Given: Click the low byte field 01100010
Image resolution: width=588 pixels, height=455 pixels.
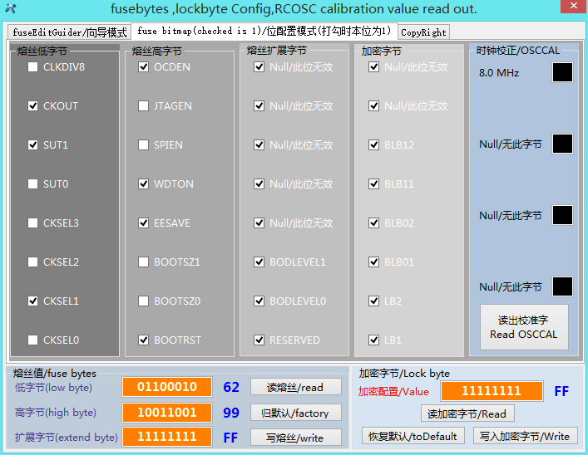Looking at the screenshot, I should tap(167, 387).
